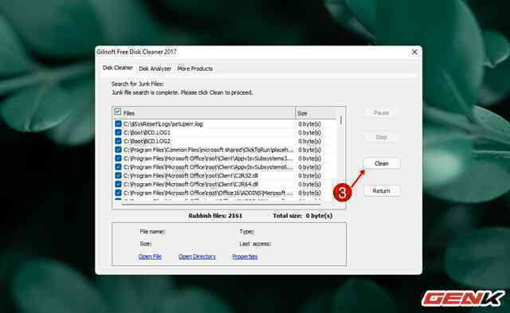Sort list by the Size column header

point(316,113)
